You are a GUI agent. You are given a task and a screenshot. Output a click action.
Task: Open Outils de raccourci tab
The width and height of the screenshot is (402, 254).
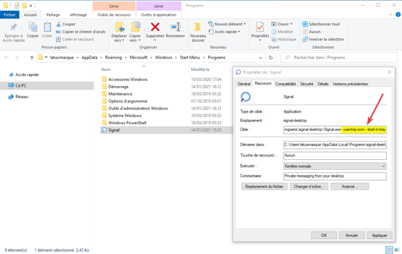(114, 15)
